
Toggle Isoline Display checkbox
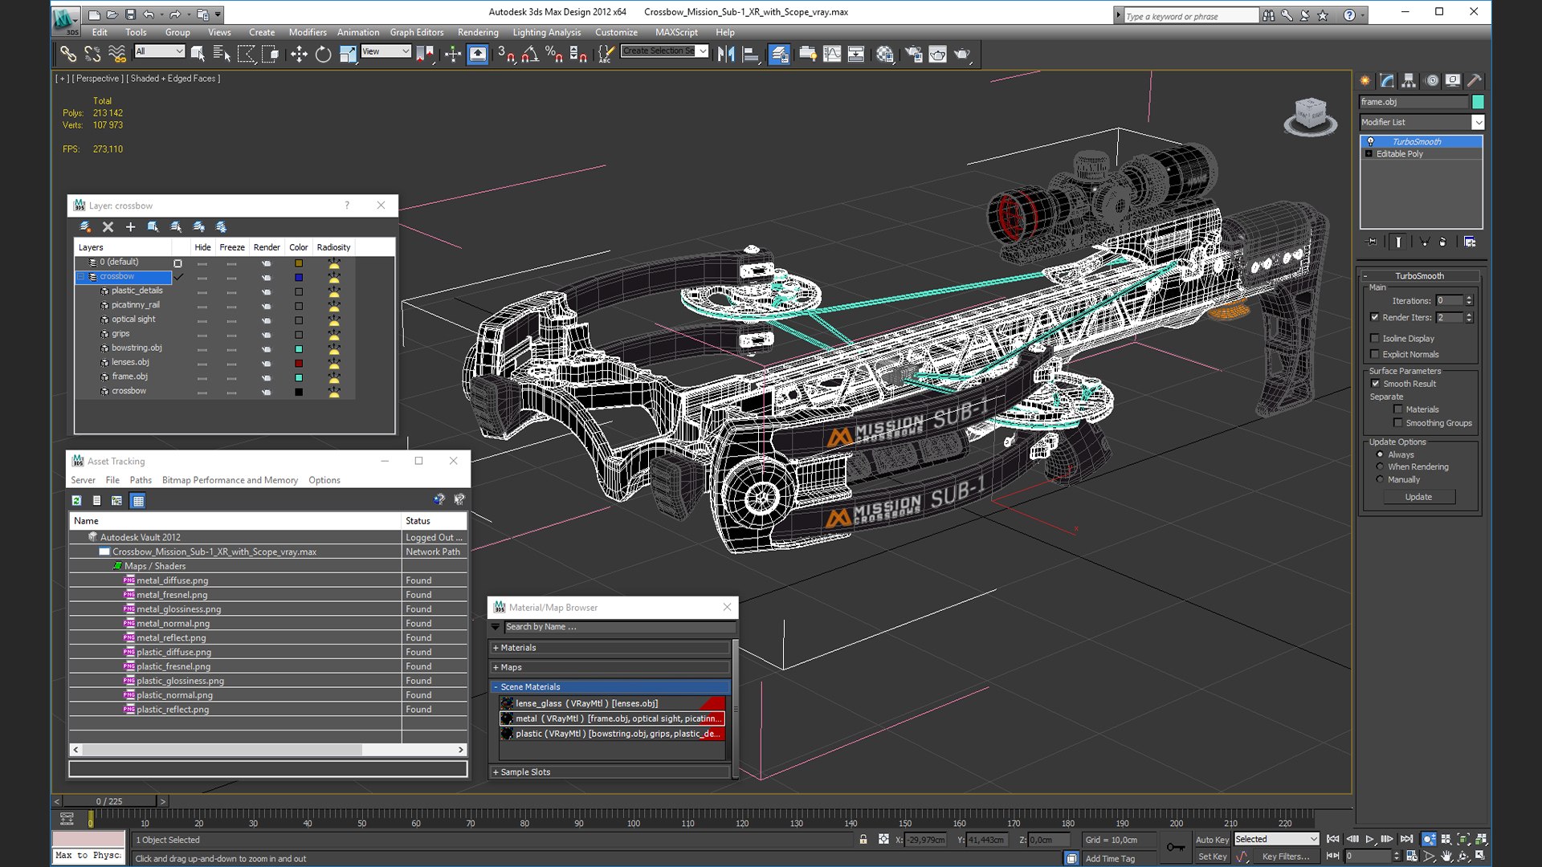point(1375,338)
